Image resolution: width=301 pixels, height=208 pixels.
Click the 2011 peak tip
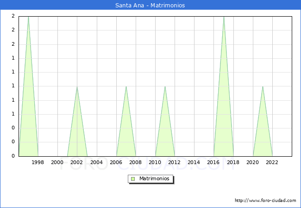coord(165,86)
